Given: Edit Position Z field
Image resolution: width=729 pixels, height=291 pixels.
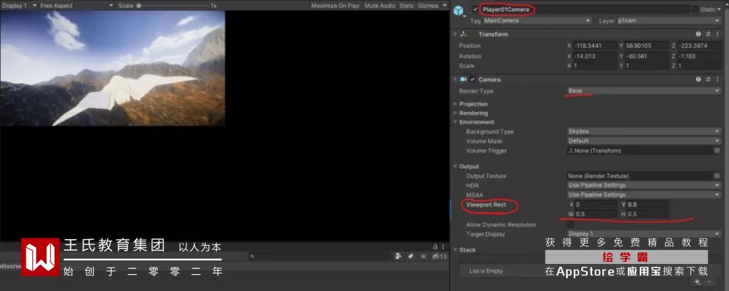Looking at the screenshot, I should coord(700,45).
